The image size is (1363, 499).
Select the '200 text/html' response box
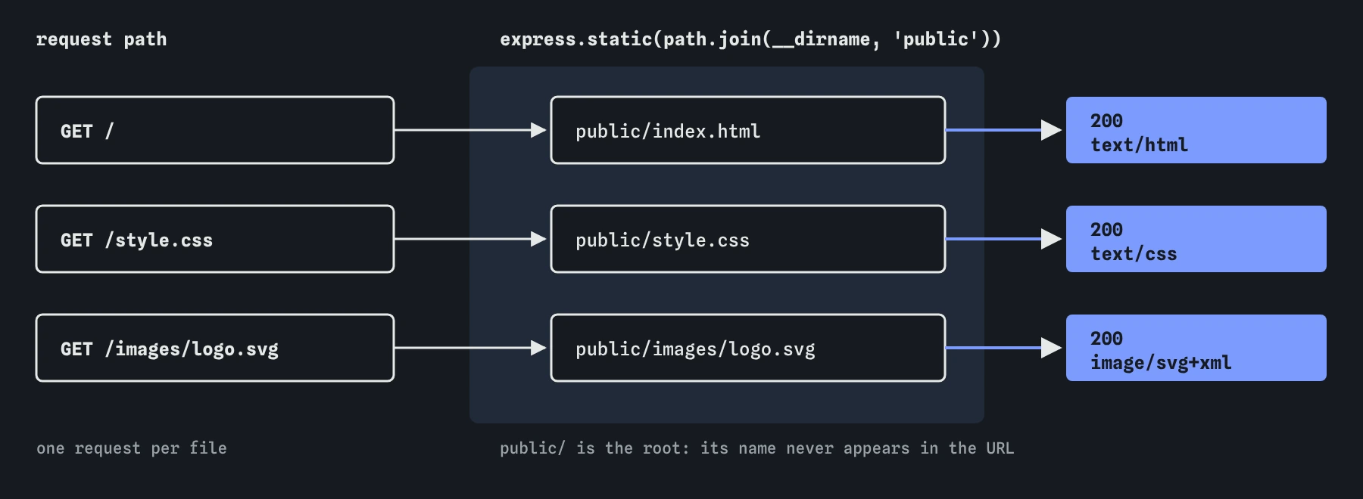[x=1196, y=130]
